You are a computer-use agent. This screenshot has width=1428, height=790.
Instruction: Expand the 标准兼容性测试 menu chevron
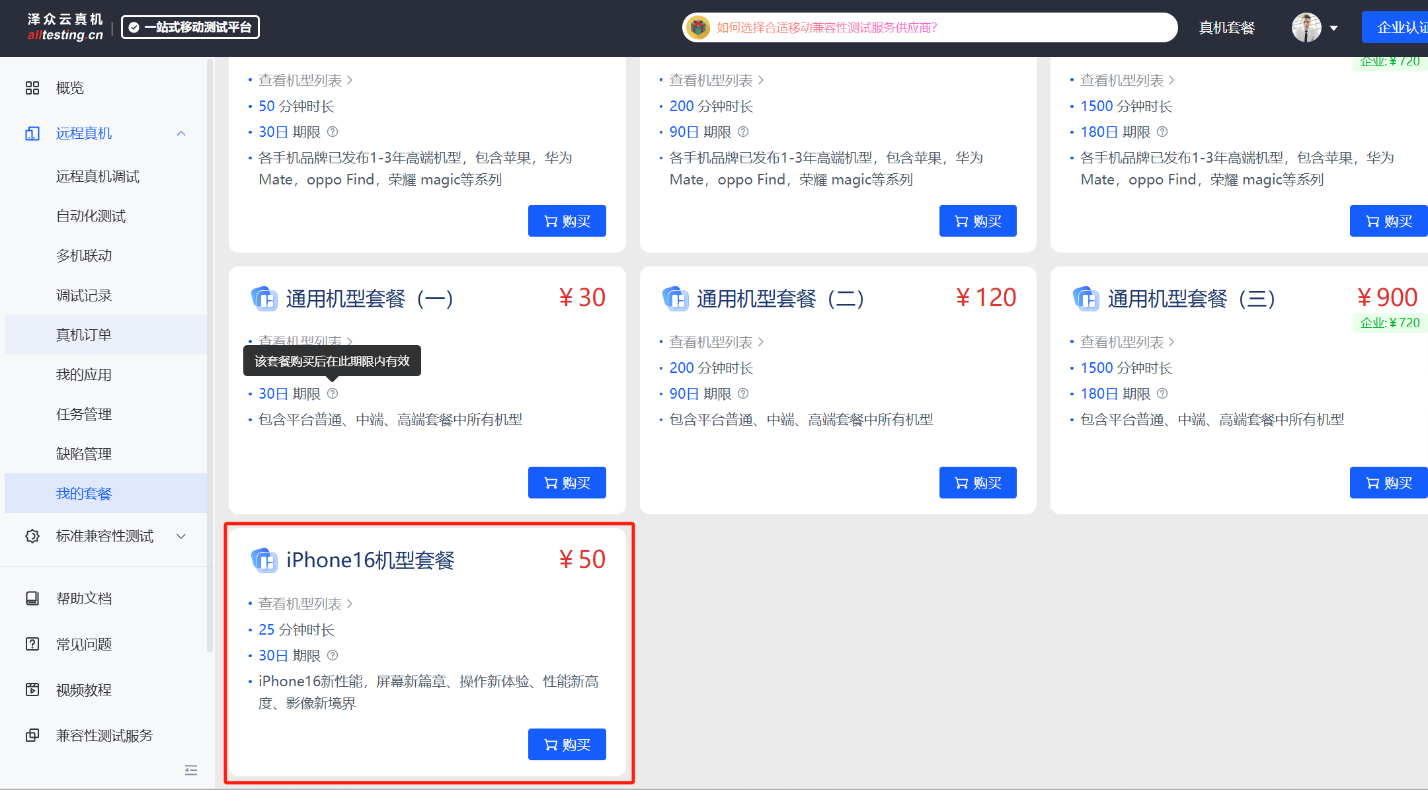(x=181, y=536)
